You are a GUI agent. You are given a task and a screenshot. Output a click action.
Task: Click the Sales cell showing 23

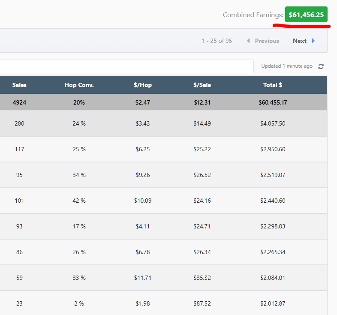[x=19, y=303]
